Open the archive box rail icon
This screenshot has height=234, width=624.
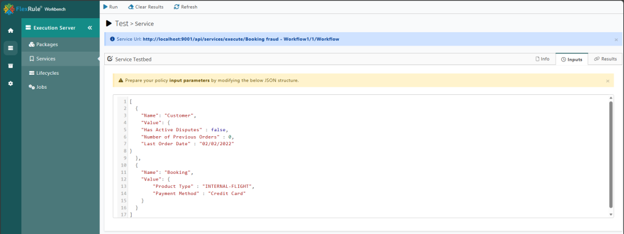coord(11,66)
